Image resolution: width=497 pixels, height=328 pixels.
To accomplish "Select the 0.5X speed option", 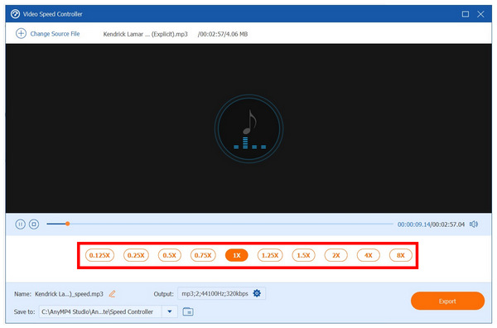I will 170,255.
